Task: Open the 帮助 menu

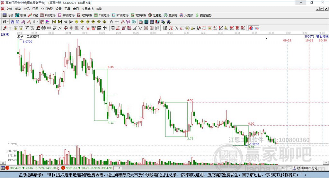Action: tap(99, 9)
